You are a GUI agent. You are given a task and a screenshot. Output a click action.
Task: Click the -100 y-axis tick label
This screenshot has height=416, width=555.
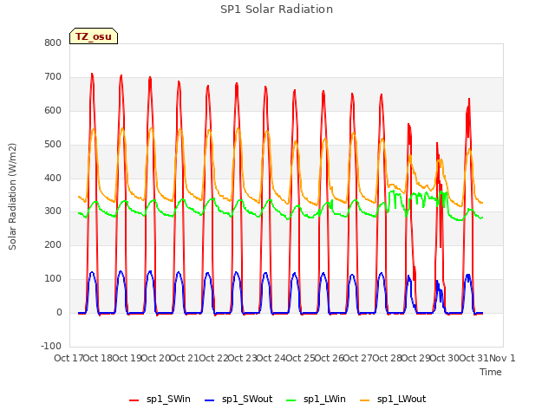[x=51, y=346]
